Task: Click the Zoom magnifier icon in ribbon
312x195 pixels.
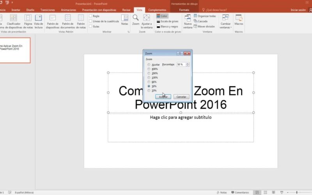Action: click(x=135, y=18)
